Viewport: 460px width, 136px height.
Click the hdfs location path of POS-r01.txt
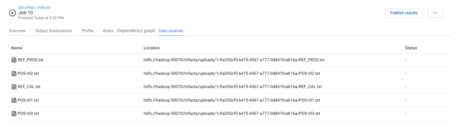[232, 100]
